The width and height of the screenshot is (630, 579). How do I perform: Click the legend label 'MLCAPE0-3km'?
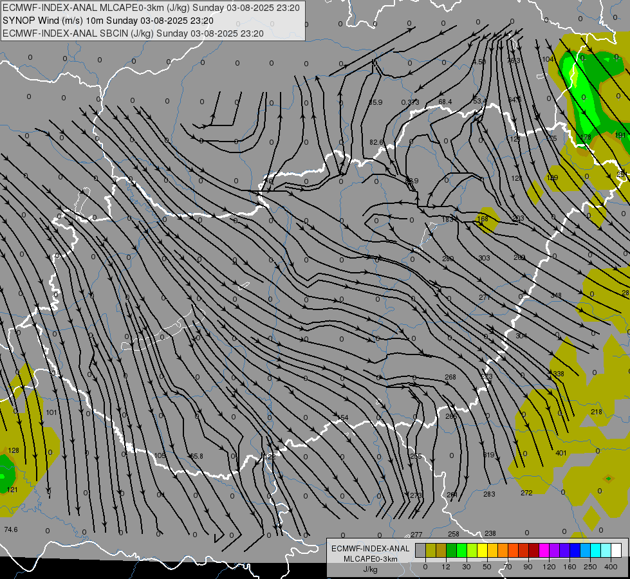371,559
